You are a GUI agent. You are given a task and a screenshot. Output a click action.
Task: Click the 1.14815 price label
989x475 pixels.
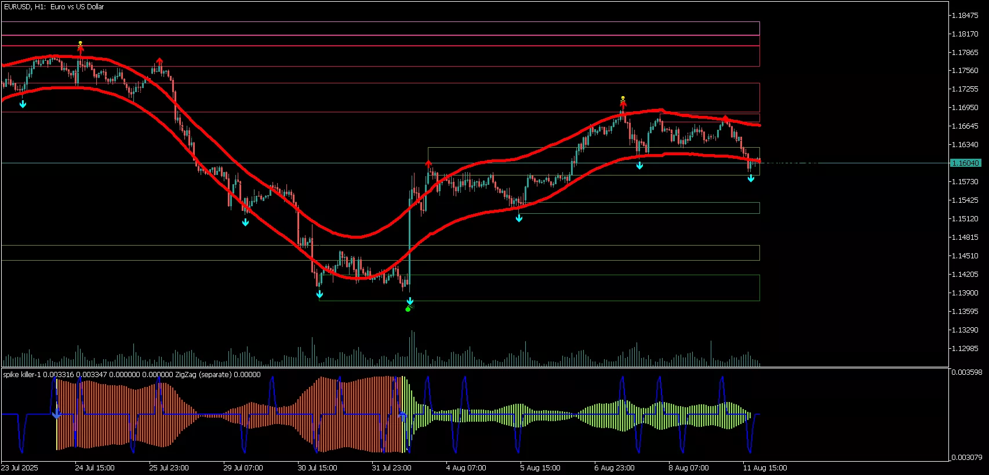tap(965, 237)
